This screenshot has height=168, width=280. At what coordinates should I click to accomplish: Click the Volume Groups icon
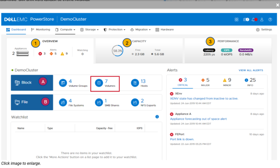[63, 83]
